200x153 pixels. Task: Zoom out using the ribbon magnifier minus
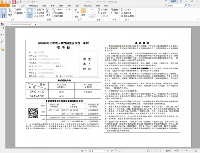click(x=53, y=10)
